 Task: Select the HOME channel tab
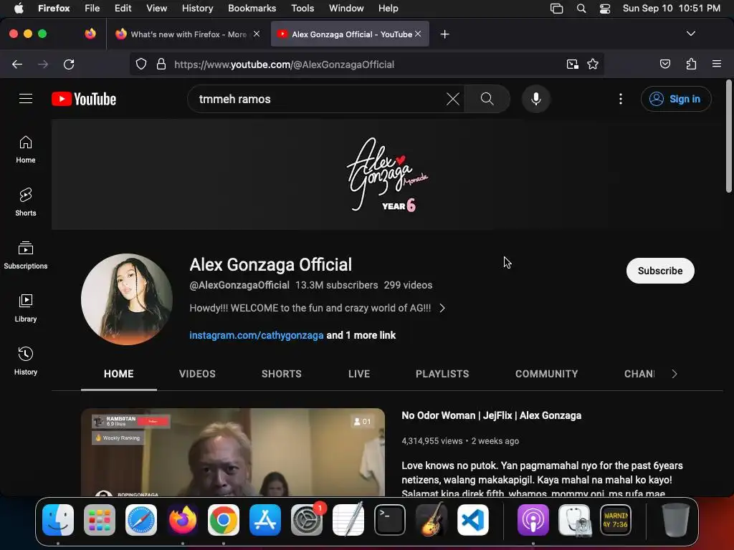point(119,374)
